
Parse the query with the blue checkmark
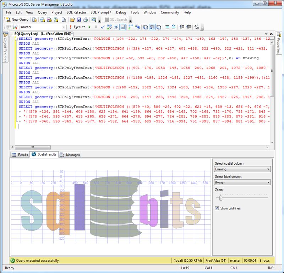pos(103,27)
